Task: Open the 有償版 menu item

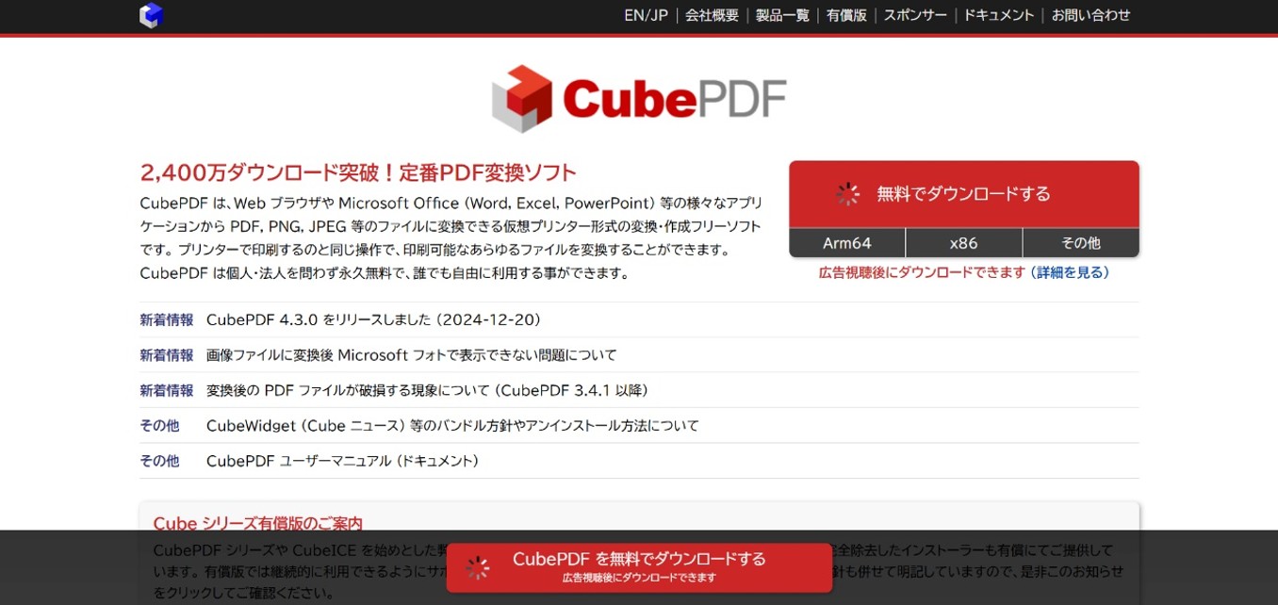Action: click(845, 15)
